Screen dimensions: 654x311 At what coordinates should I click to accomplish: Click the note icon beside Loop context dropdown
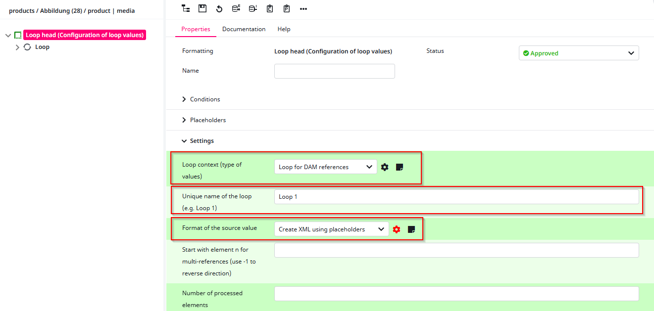click(x=400, y=167)
